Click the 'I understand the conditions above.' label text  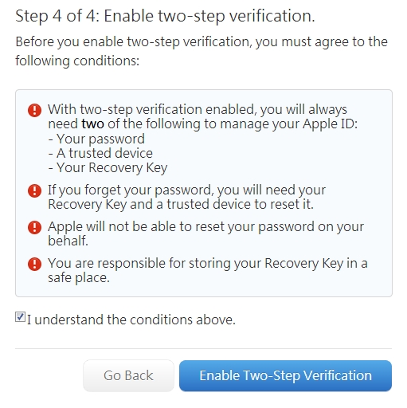click(x=131, y=320)
